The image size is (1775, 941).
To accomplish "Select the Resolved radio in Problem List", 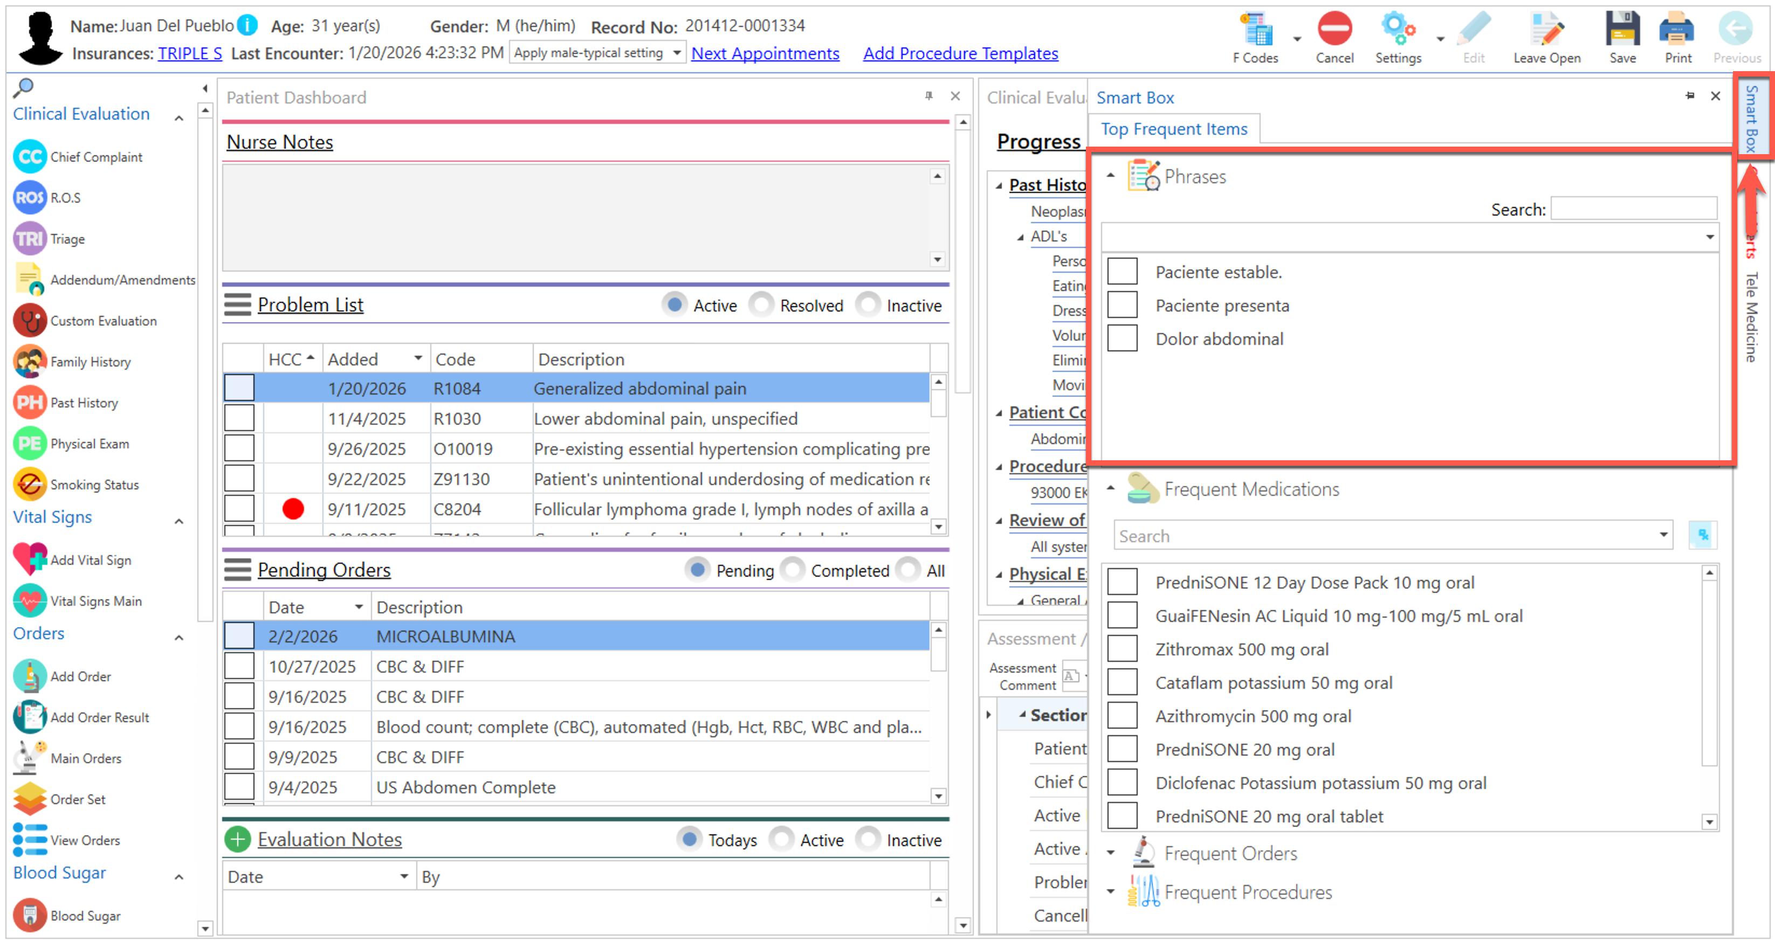I will point(762,305).
